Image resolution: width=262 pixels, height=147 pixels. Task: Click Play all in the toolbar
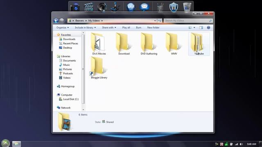click(x=126, y=27)
